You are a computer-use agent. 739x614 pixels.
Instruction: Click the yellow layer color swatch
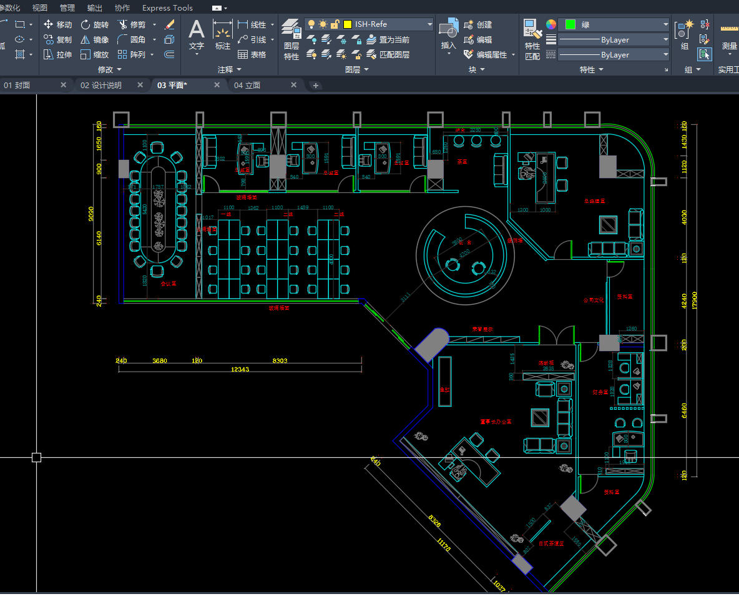click(x=348, y=24)
